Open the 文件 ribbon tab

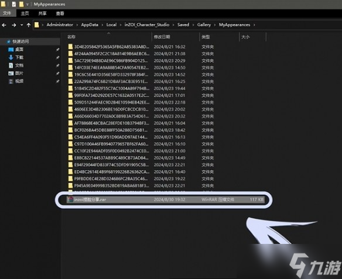pos(7,13)
